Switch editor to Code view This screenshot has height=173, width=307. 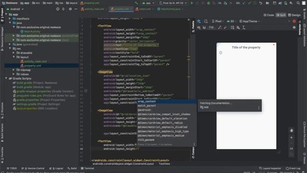pyautogui.click(x=269, y=15)
